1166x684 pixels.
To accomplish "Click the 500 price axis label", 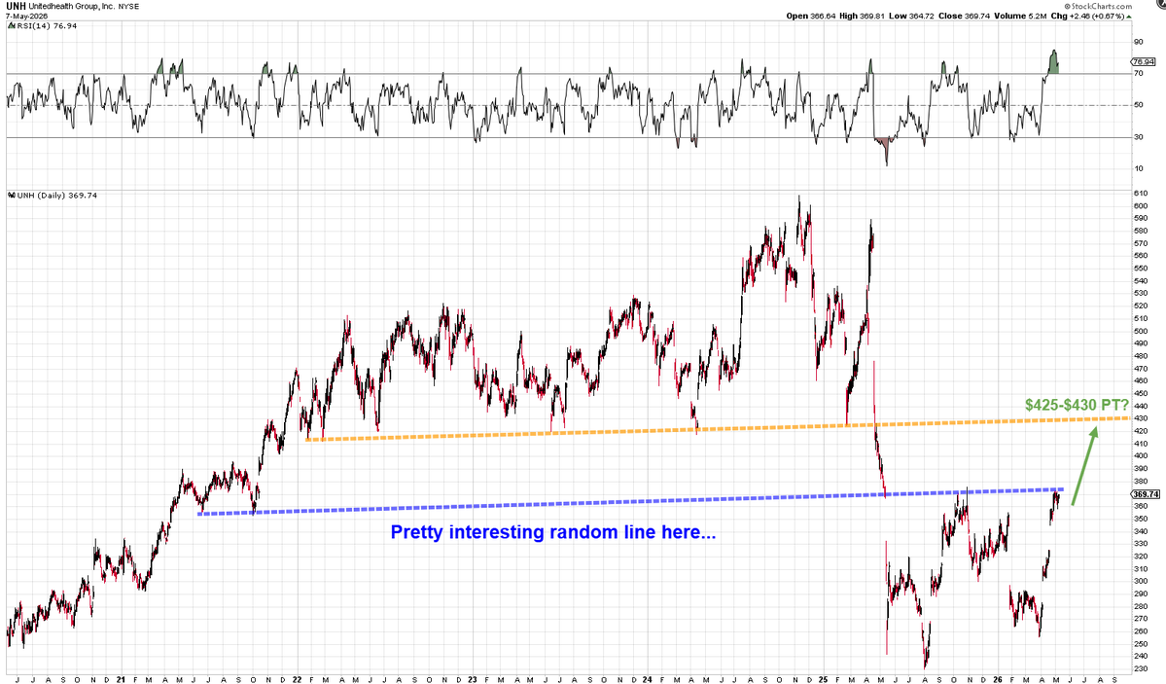I will [1140, 331].
